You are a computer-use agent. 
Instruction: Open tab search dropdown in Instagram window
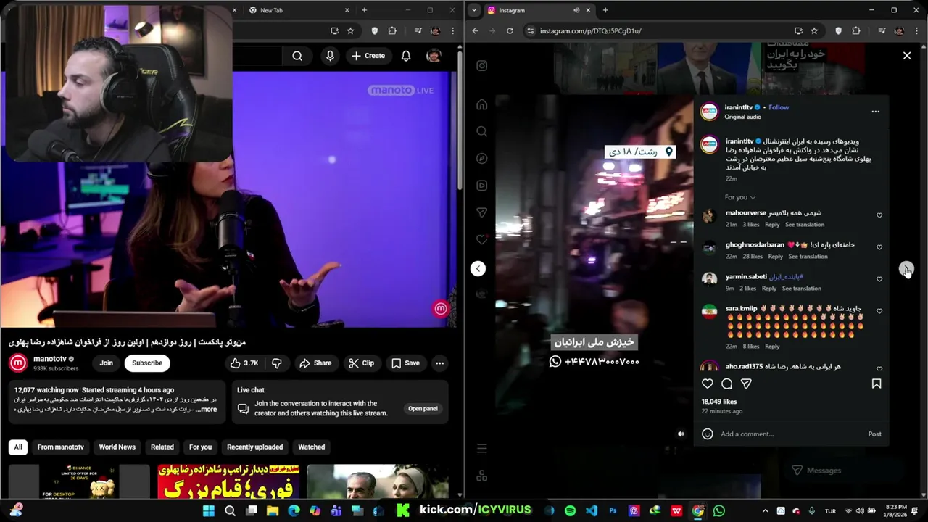(x=474, y=10)
